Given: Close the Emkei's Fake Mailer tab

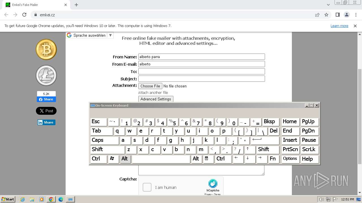Looking at the screenshot, I should 66,5.
